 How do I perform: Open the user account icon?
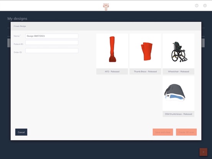point(205,5)
